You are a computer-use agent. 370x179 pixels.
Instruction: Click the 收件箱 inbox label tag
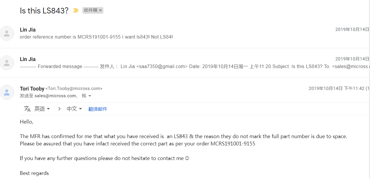click(x=91, y=10)
